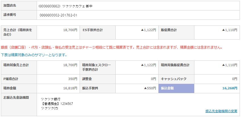Click the 精算対象販促費合計 label
The height and width of the screenshot is (117, 241).
click(175, 65)
